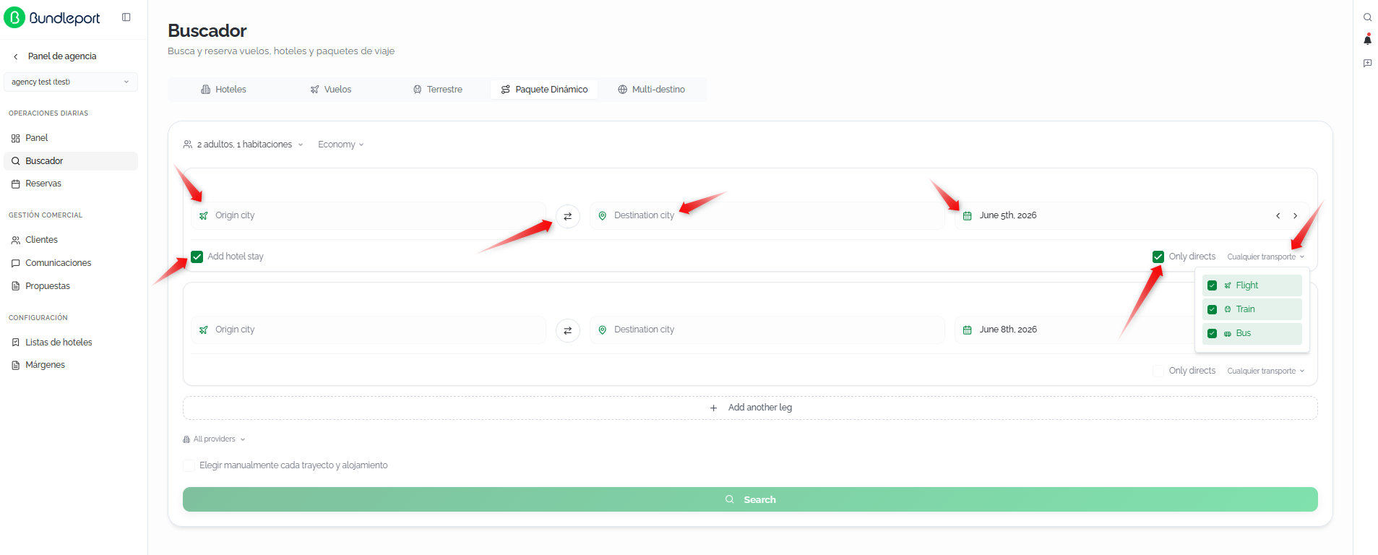This screenshot has width=1378, height=555.
Task: Open Reservas in sidebar
Action: coord(71,184)
